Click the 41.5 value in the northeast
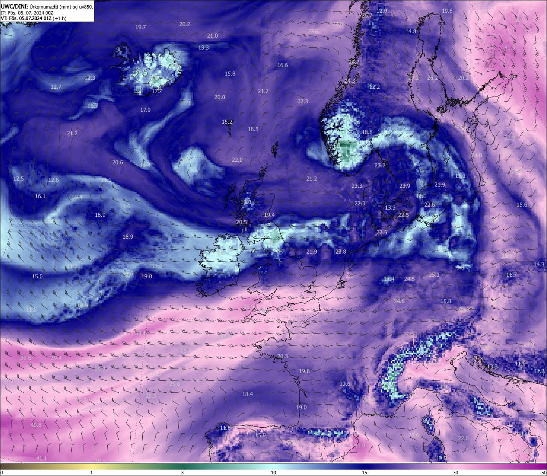547x476 pixels. click(x=510, y=47)
